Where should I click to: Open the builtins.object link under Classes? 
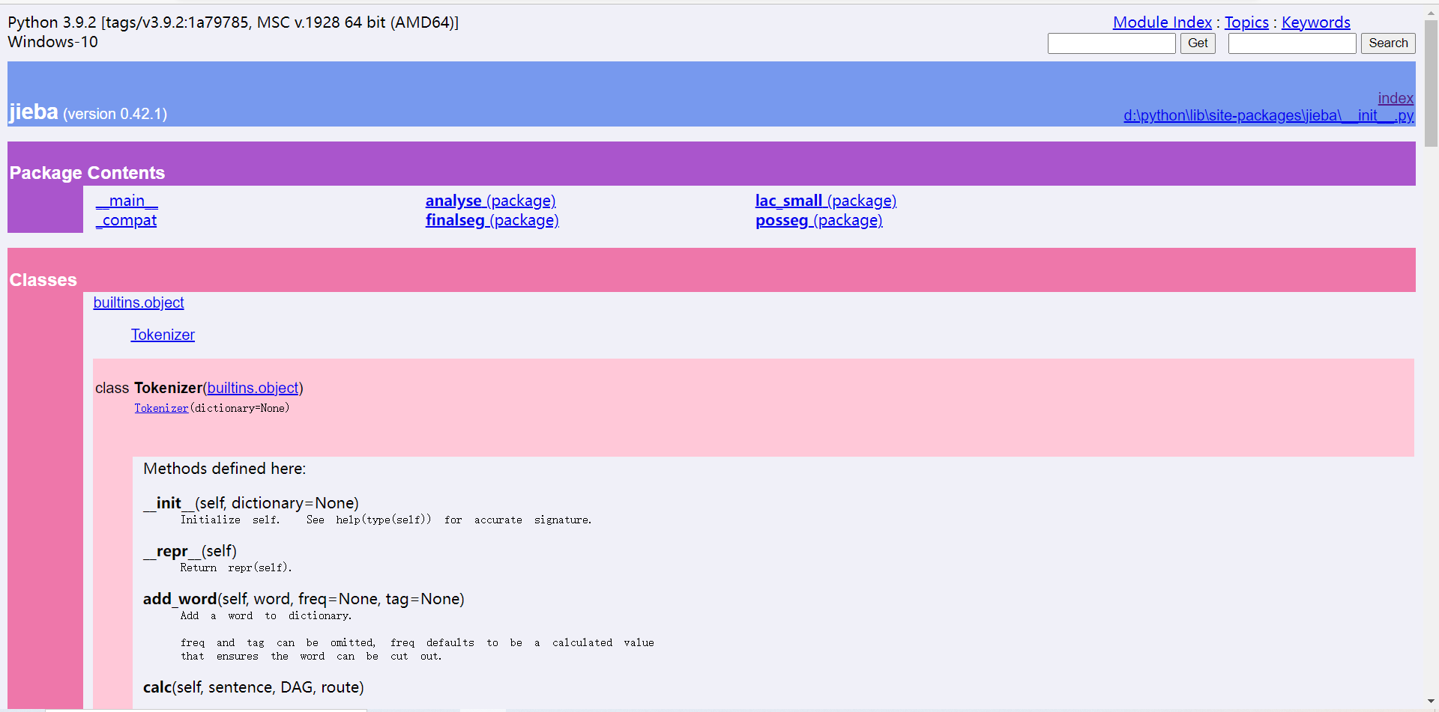pos(139,302)
